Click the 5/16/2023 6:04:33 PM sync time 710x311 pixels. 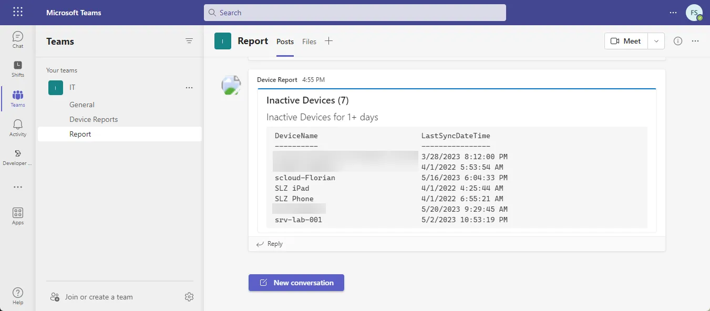coord(465,178)
